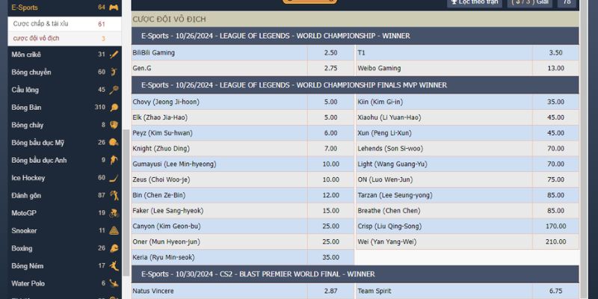
Task: Bet on BiliBili Gaming at odds 2.50
Action: [x=330, y=53]
